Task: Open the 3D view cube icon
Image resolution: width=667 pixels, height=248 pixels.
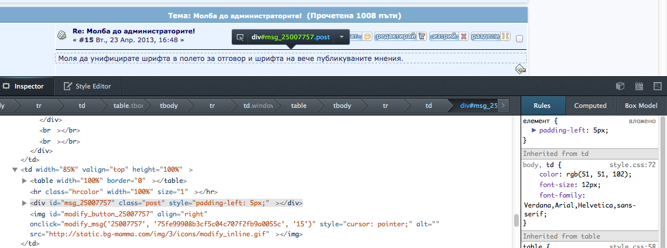Action: click(620, 86)
